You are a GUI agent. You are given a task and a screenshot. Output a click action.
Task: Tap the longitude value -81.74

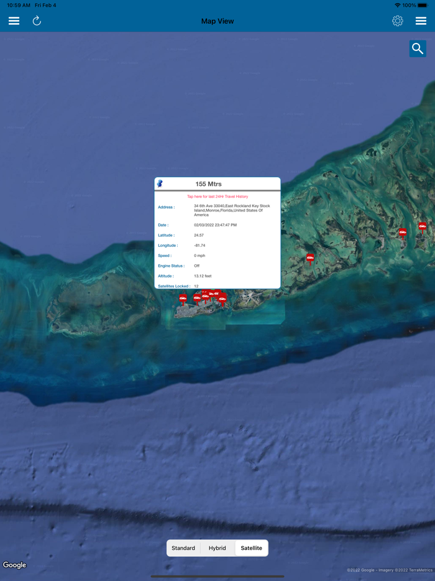pyautogui.click(x=199, y=245)
